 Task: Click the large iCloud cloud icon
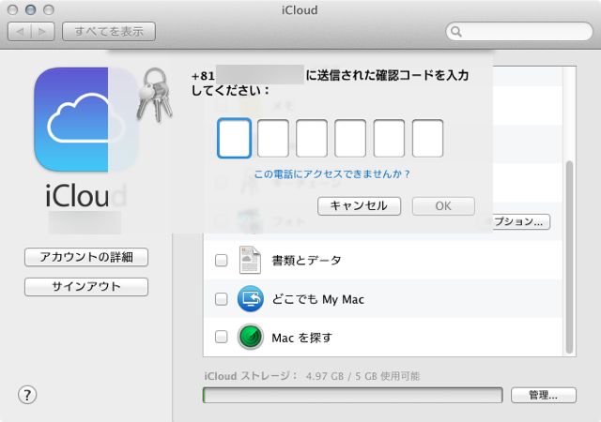pos(85,119)
